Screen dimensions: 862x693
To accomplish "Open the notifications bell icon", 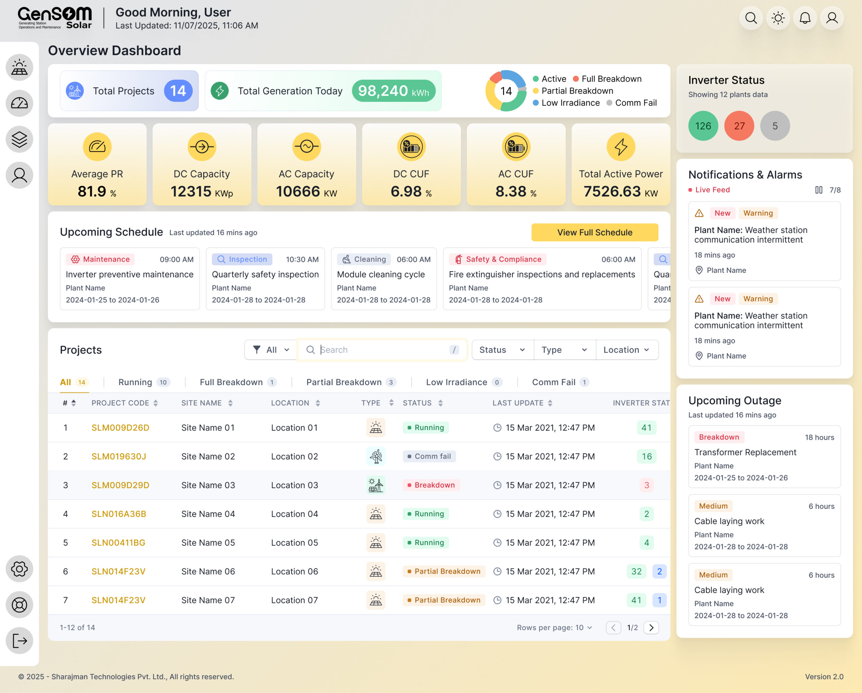I will pos(805,18).
